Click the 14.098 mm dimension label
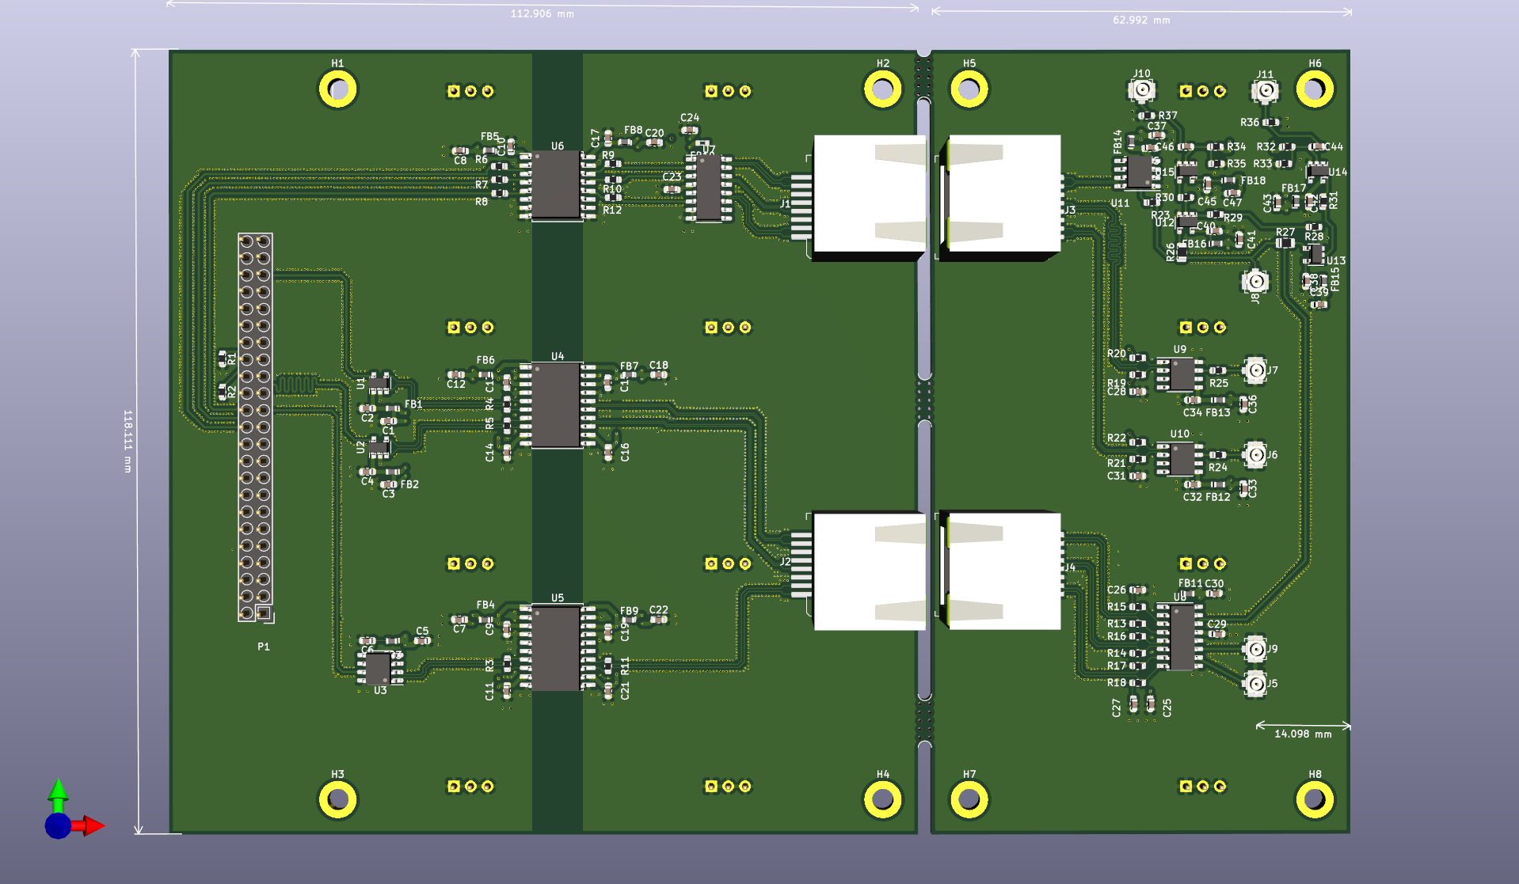Screen dimensions: 1519x884 pyautogui.click(x=1303, y=734)
